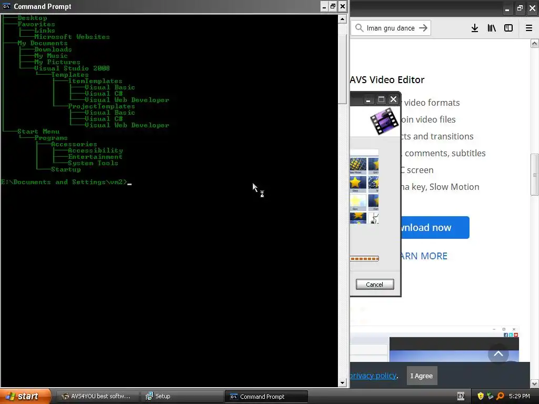Click the 'AVS Video Editor' heading
The width and height of the screenshot is (539, 404).
click(387, 80)
